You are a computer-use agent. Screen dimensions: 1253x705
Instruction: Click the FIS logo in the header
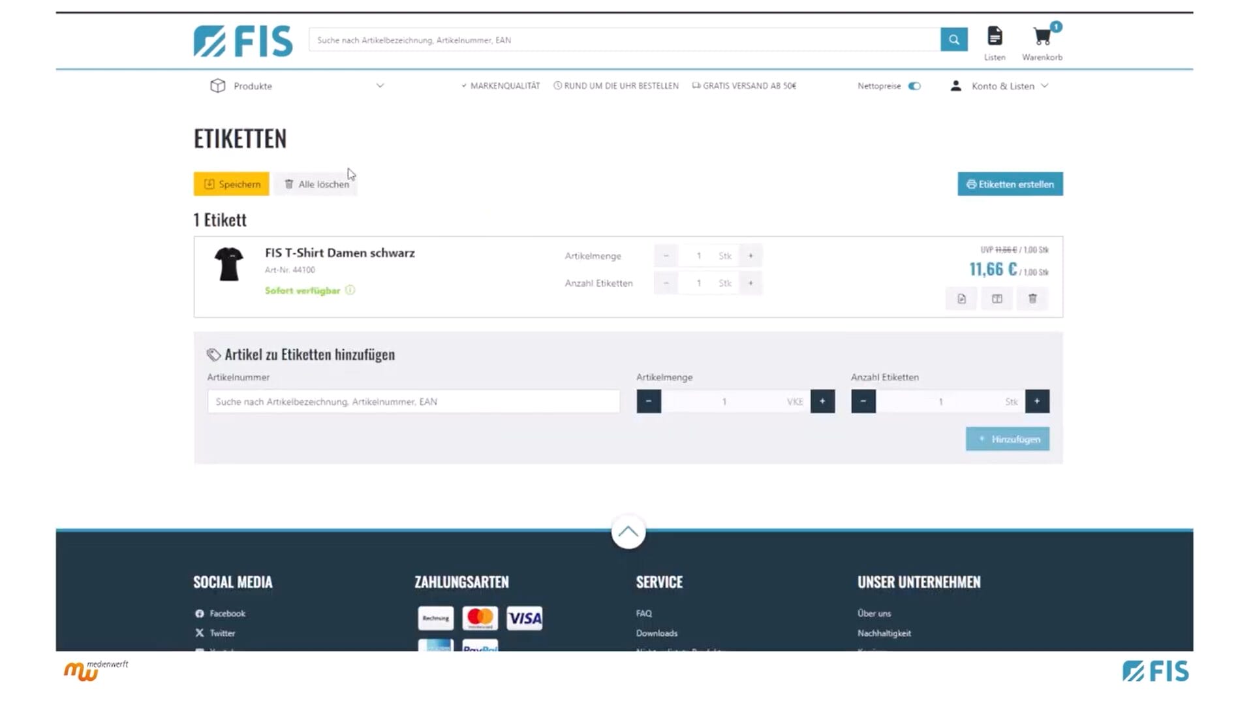[243, 41]
